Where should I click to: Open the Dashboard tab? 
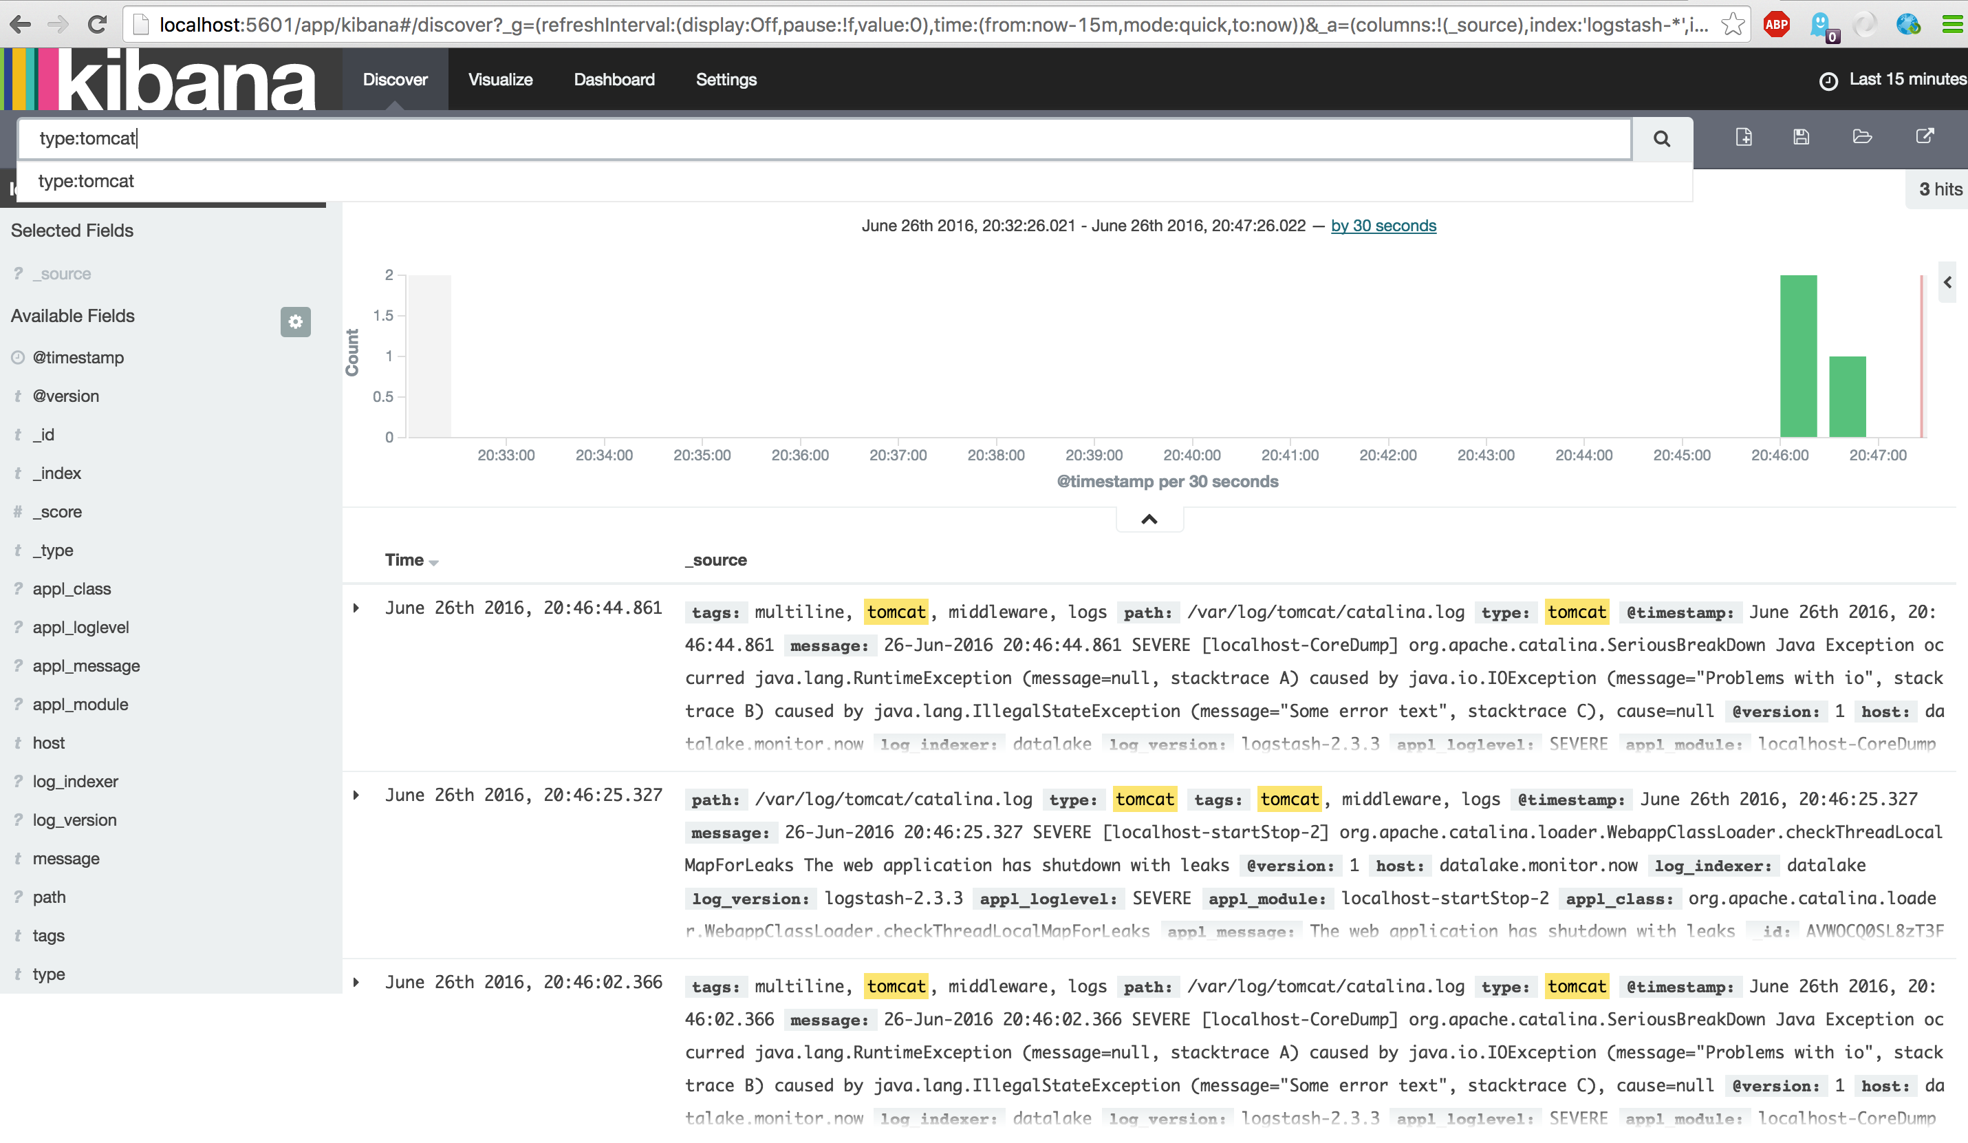point(614,80)
